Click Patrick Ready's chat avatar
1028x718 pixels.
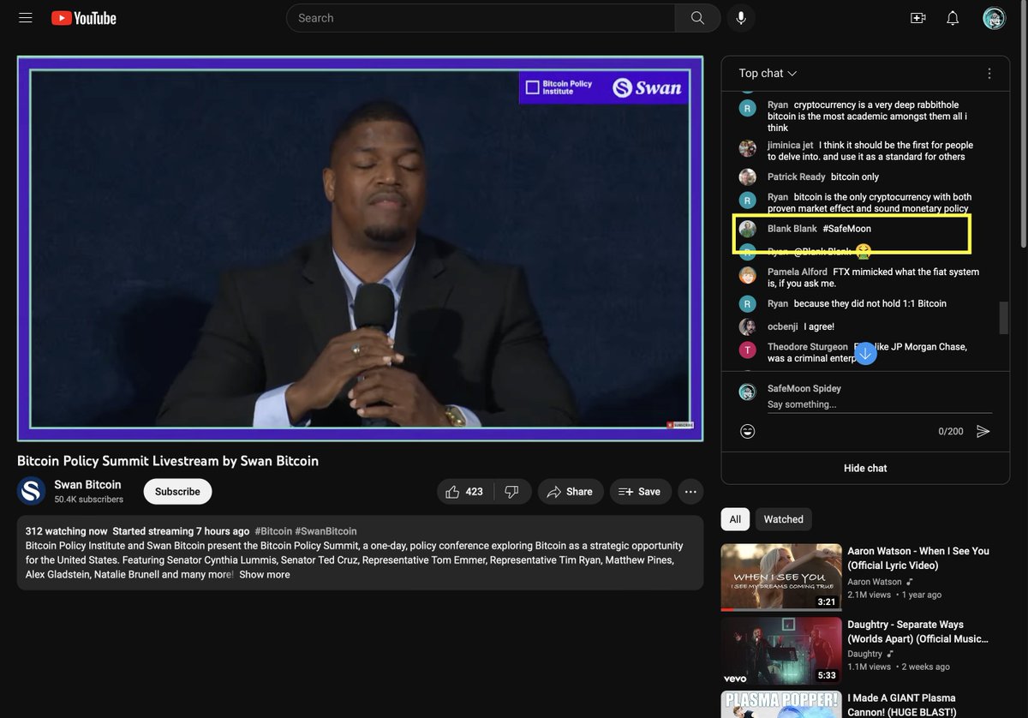click(x=748, y=177)
